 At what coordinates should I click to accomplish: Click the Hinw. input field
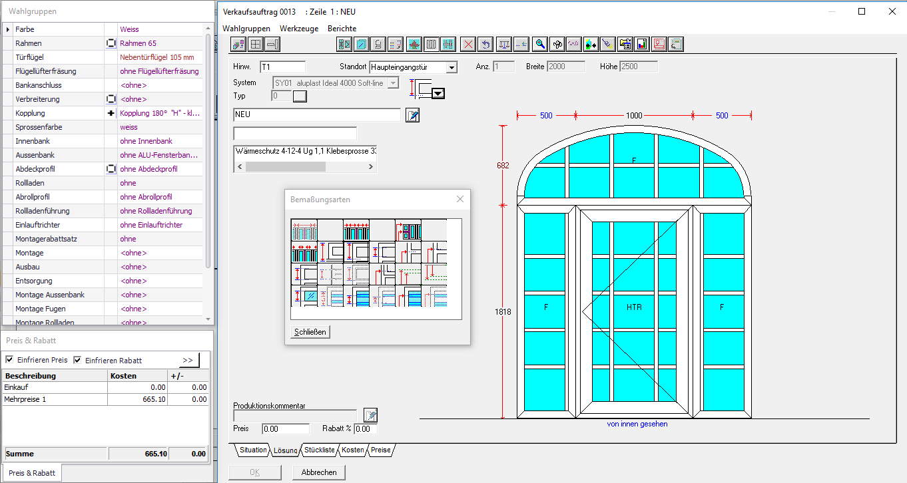click(282, 67)
